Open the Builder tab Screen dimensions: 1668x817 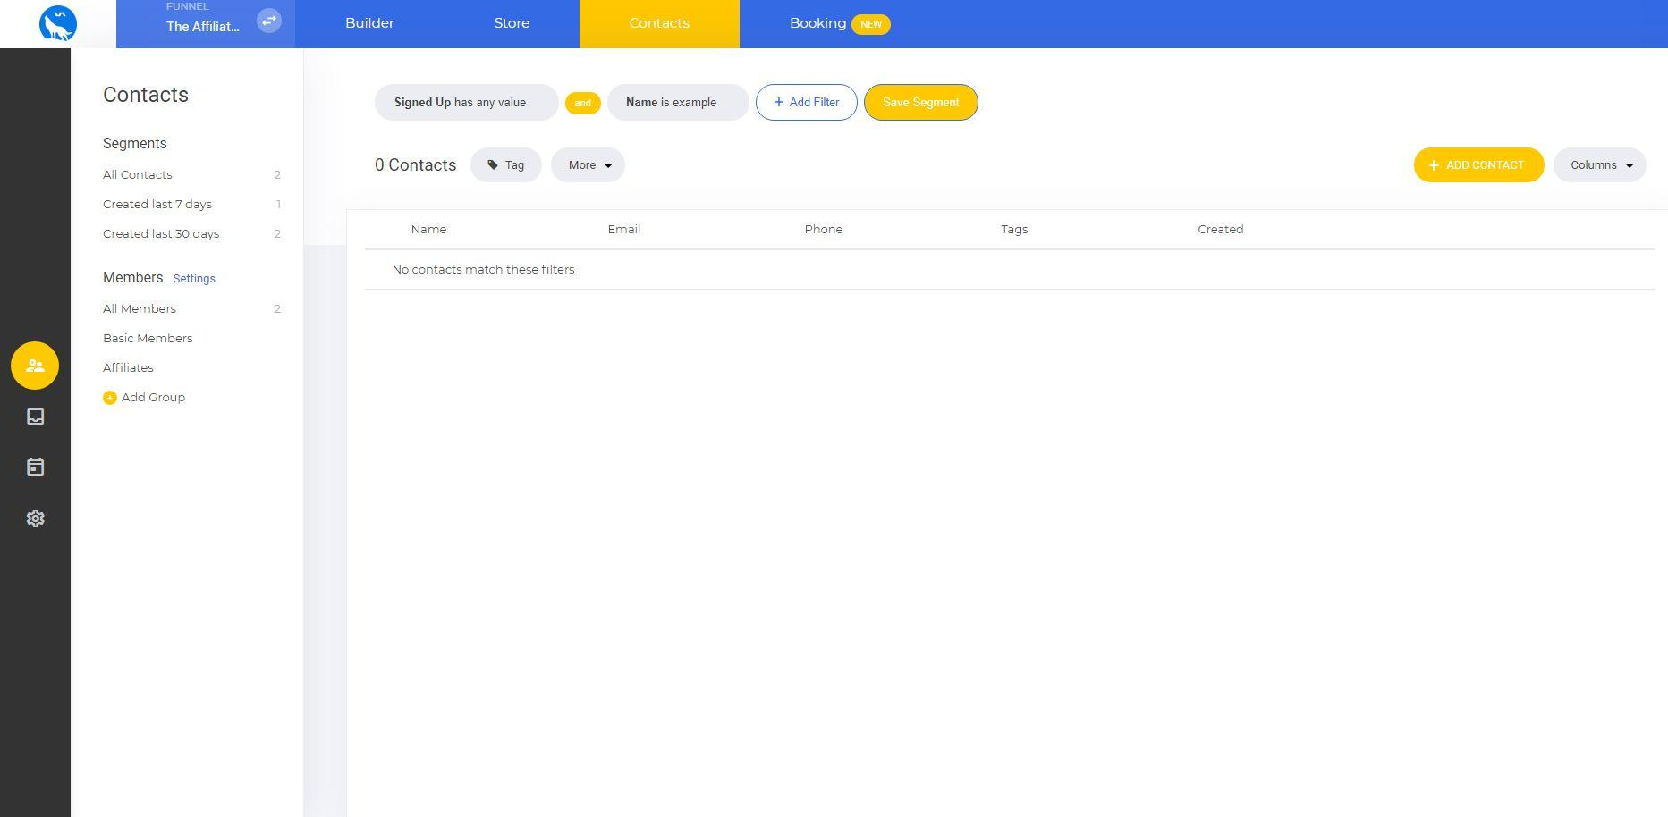coord(369,23)
